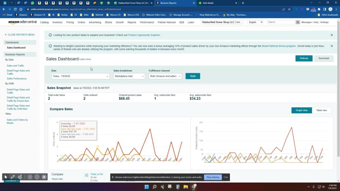The height and width of the screenshot is (191, 340).
Task: Open Sales and Orders by Month
Action: [x=17, y=121]
